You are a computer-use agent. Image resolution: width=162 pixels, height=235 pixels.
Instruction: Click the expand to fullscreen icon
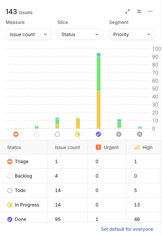point(128,11)
